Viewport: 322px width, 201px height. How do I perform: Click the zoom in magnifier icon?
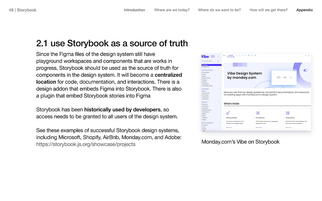(x=240, y=55)
